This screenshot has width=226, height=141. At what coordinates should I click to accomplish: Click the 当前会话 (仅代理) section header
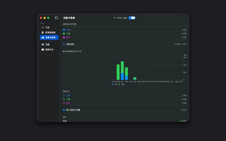(69, 24)
